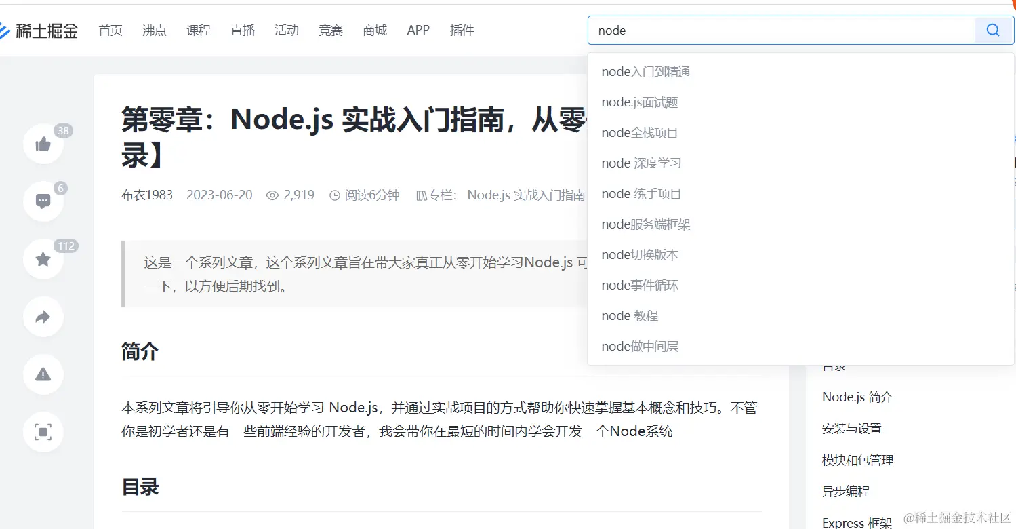
Task: Open author profile 布衣1983
Action: (x=147, y=195)
